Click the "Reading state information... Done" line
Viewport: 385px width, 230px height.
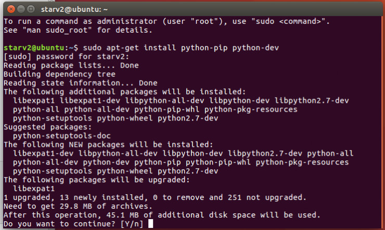point(80,83)
